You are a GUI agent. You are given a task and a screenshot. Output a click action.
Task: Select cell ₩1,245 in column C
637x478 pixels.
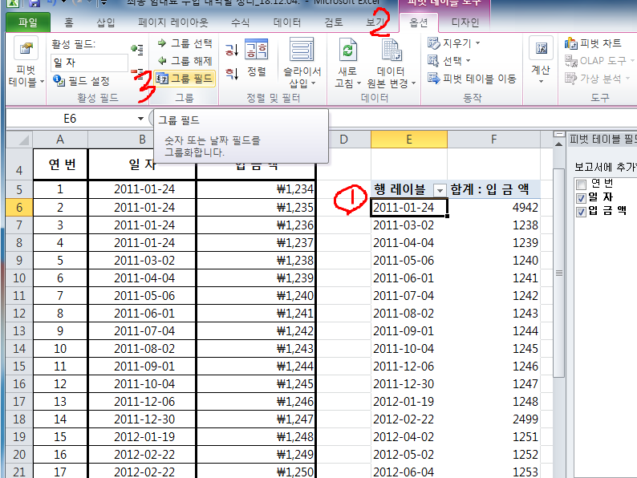click(256, 384)
